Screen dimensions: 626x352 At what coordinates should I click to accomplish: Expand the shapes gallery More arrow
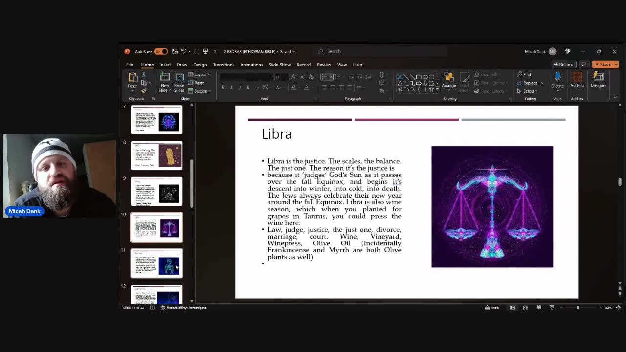(x=437, y=90)
